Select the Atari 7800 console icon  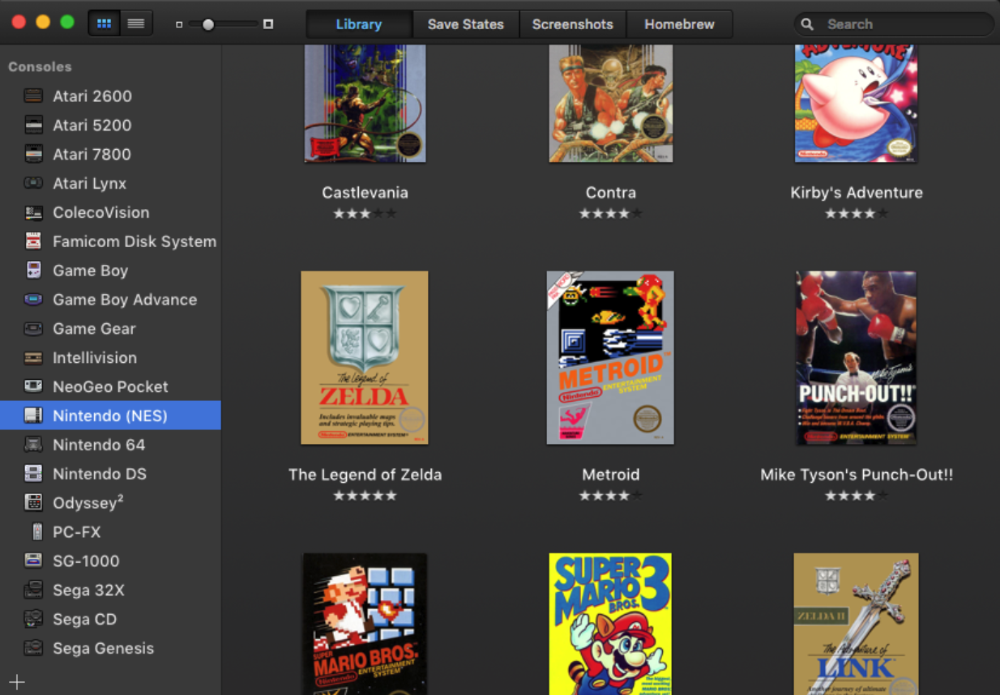(x=33, y=155)
